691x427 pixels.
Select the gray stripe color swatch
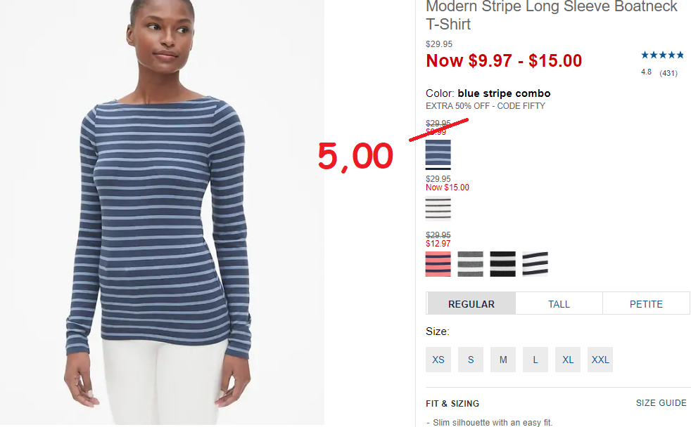click(x=470, y=264)
